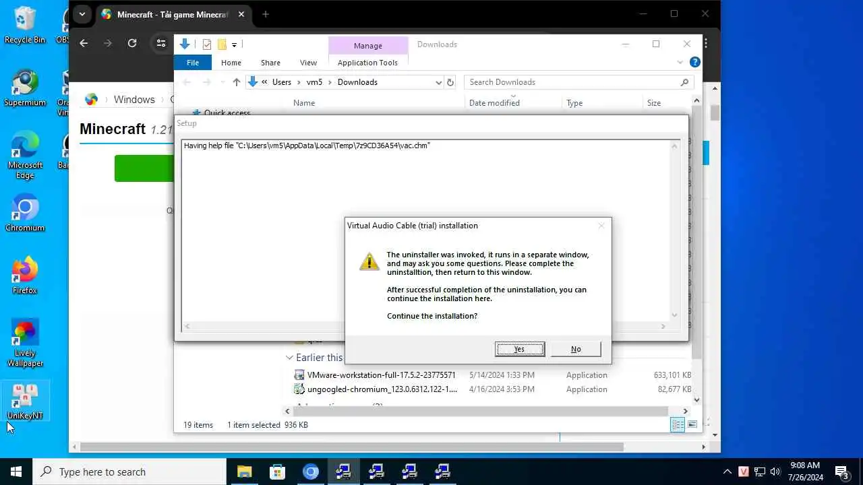Open the Application Tools tab

point(367,63)
